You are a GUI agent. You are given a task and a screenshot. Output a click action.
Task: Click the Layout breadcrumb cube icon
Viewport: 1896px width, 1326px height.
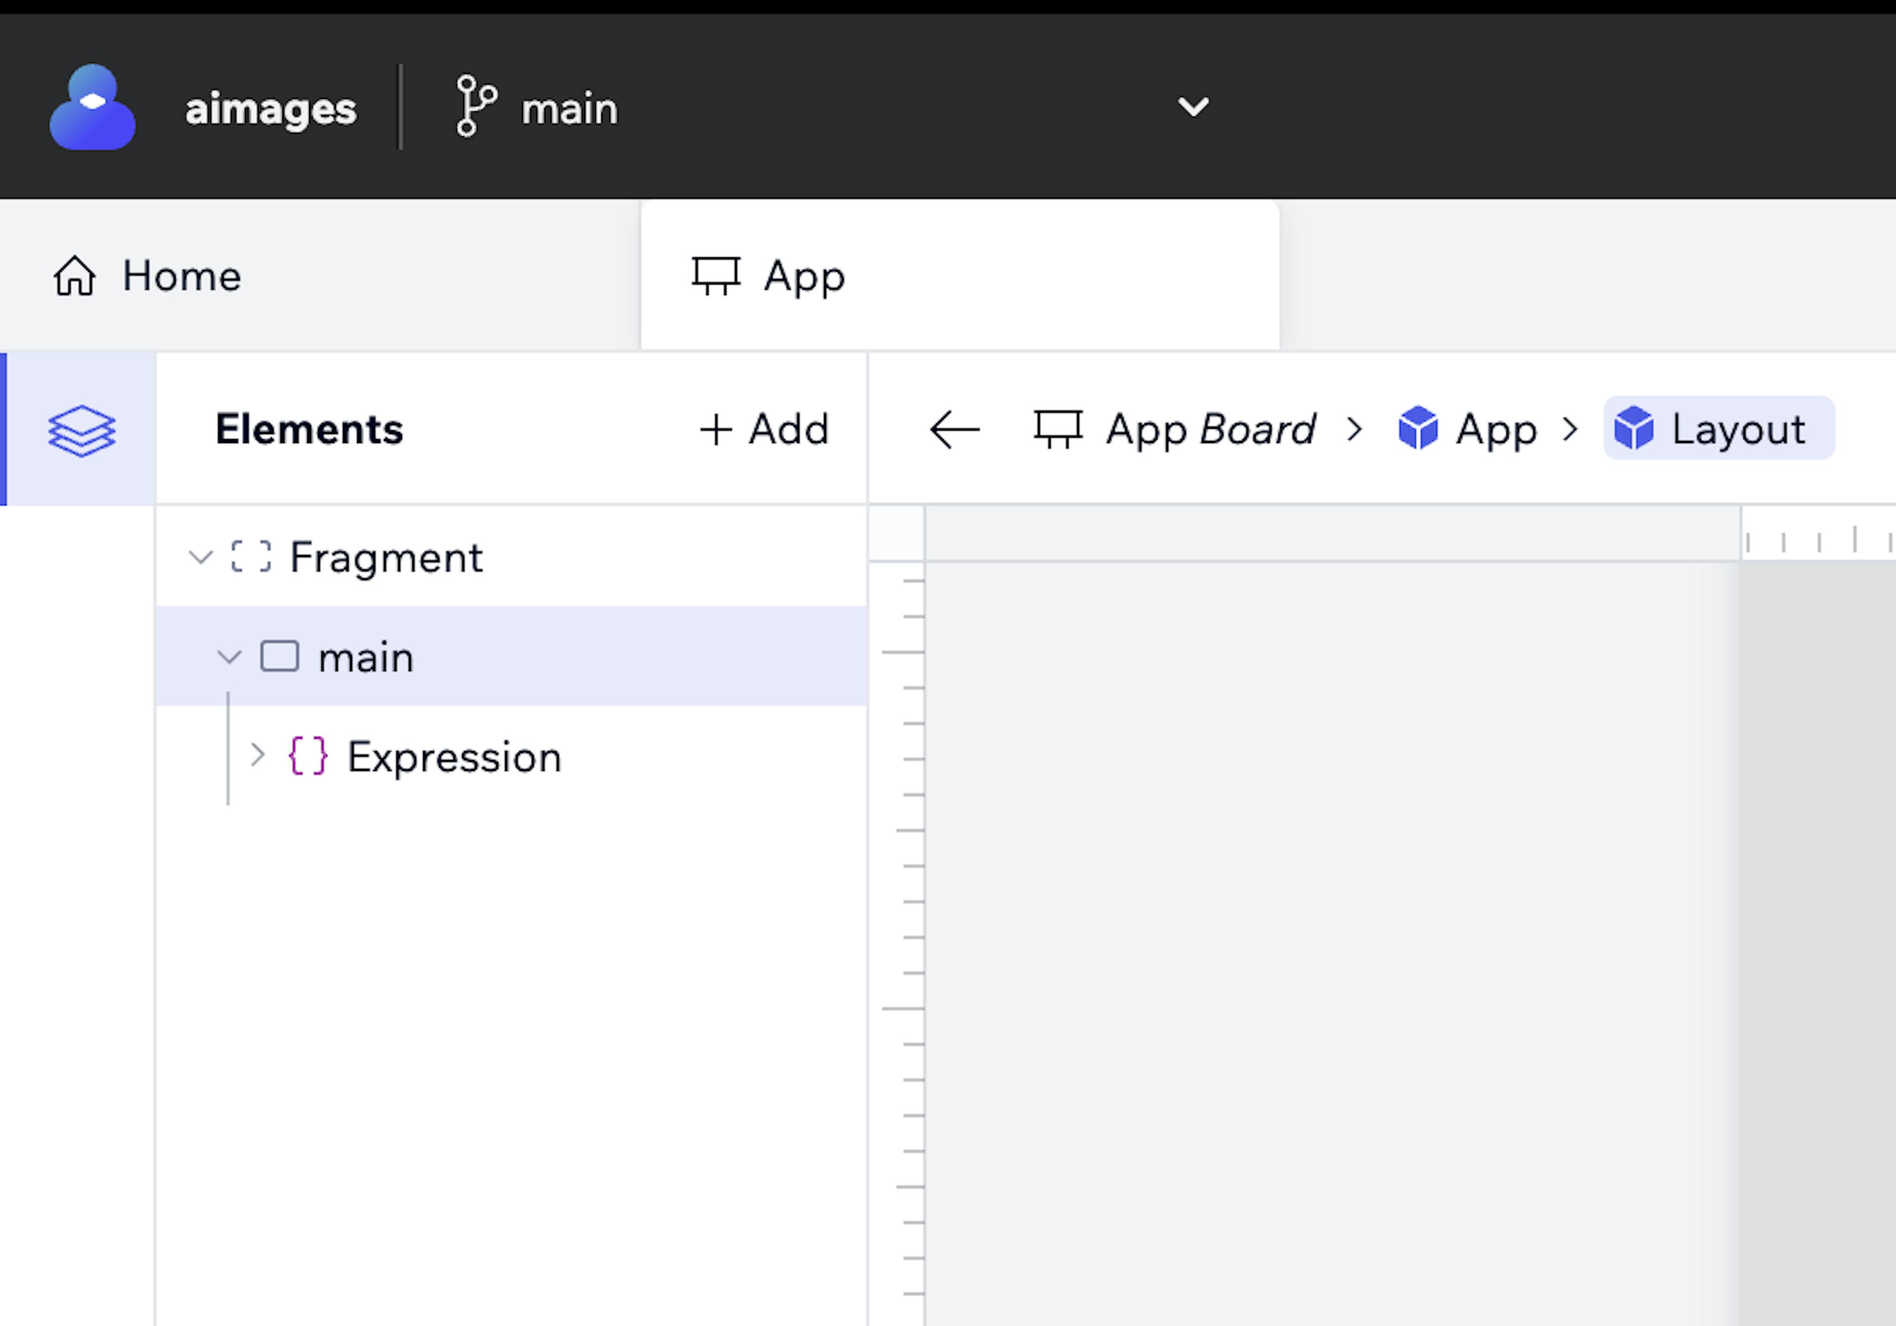click(1635, 428)
